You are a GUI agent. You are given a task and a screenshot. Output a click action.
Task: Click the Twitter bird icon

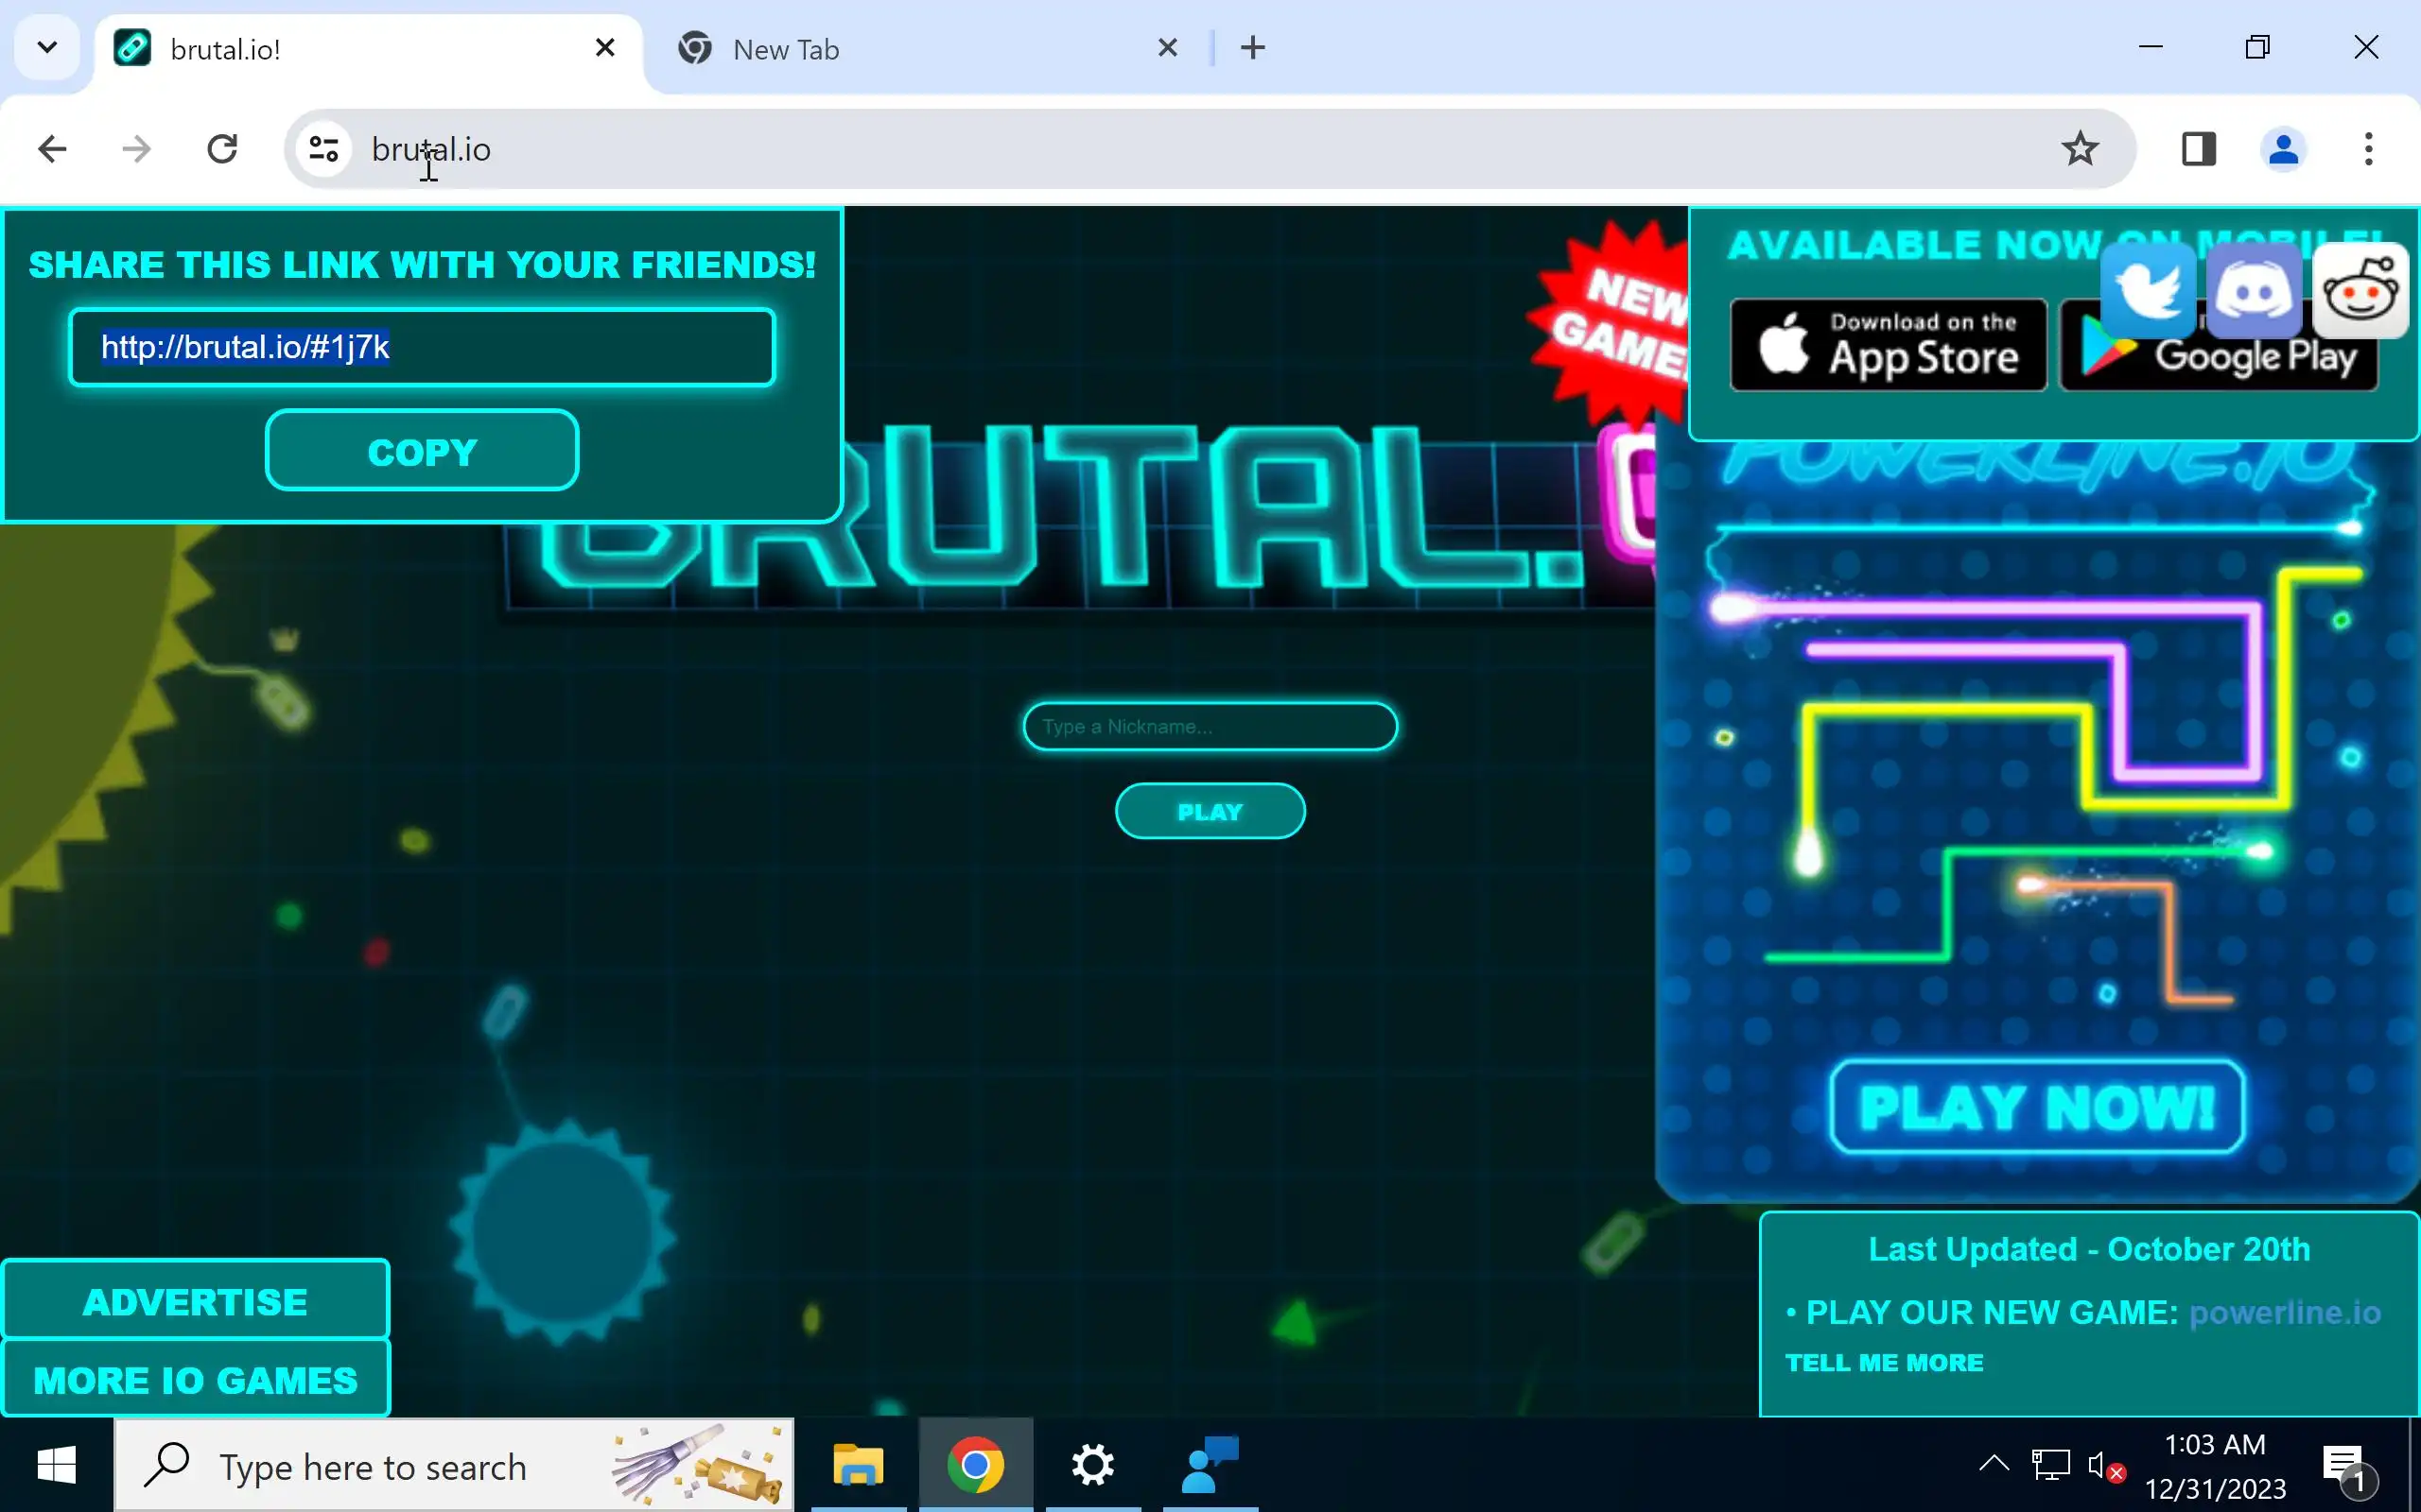[2147, 291]
